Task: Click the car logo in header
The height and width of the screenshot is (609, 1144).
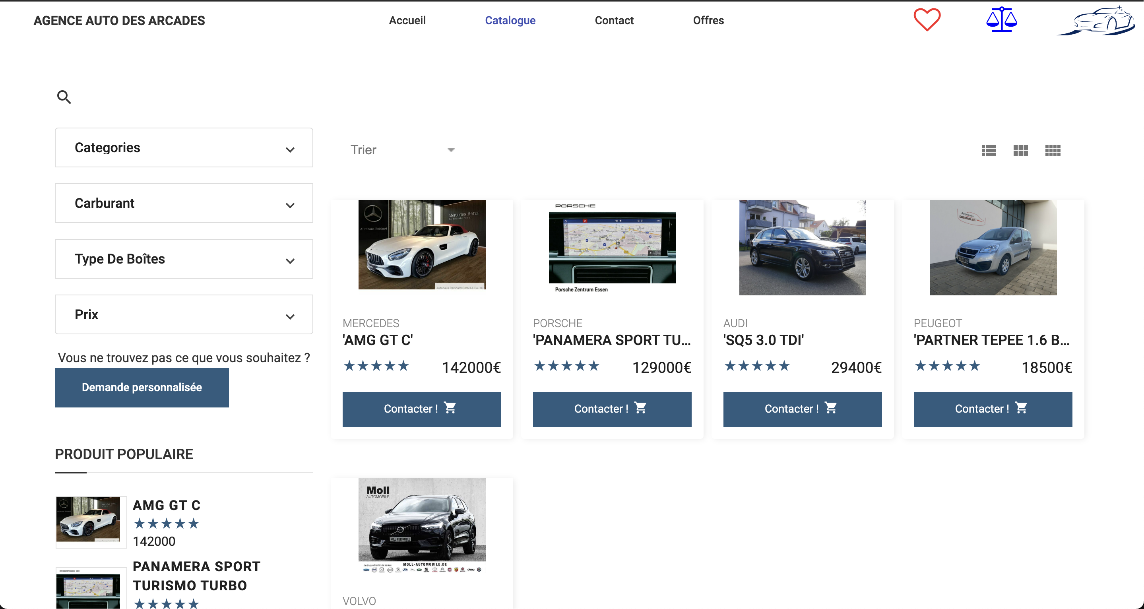Action: tap(1096, 20)
